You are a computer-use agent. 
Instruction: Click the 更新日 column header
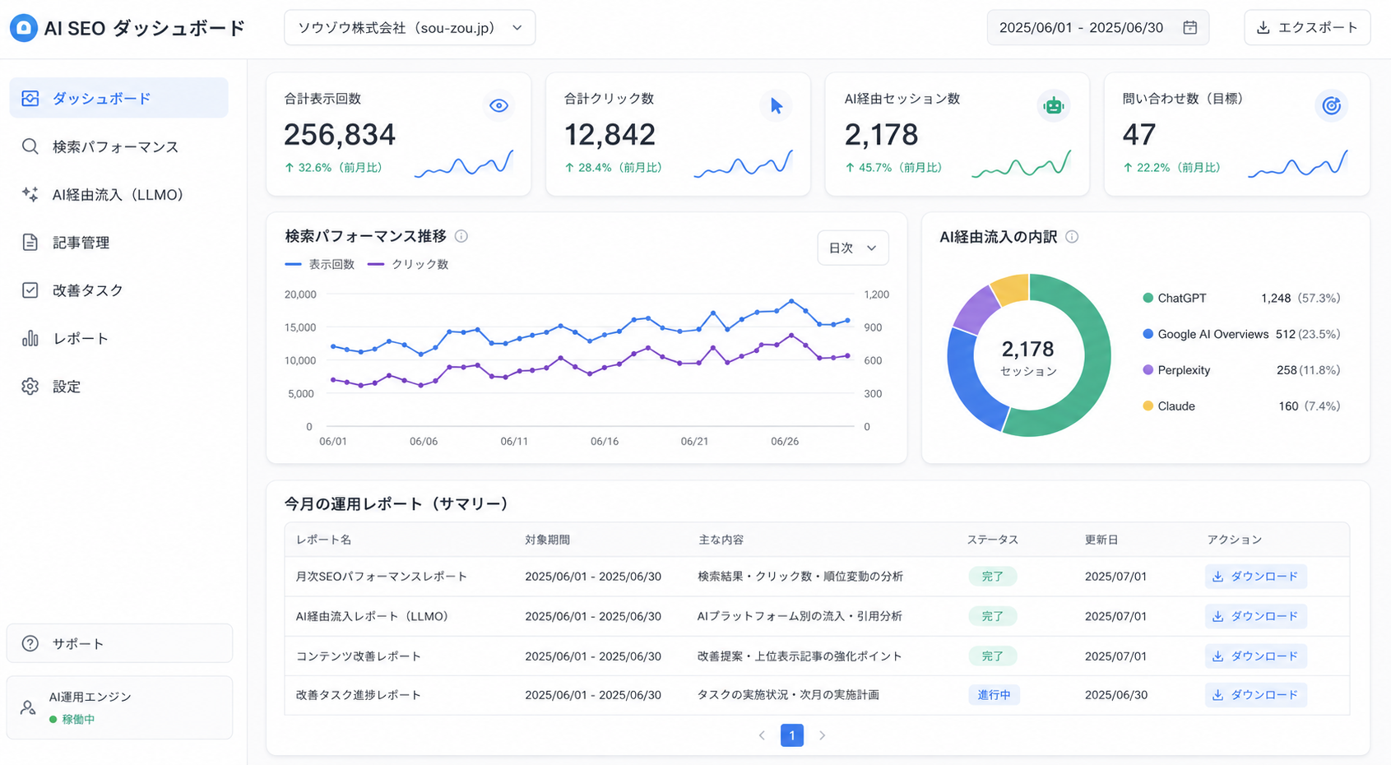[x=1101, y=540]
